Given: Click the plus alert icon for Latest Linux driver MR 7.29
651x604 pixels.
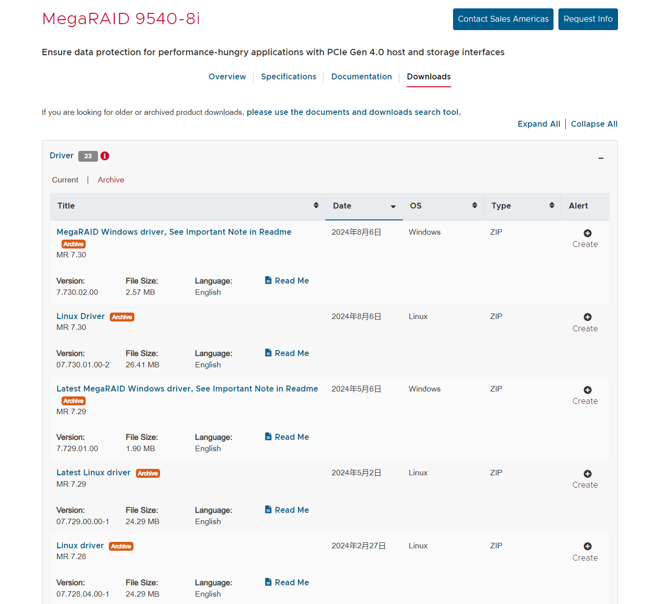Looking at the screenshot, I should (587, 474).
